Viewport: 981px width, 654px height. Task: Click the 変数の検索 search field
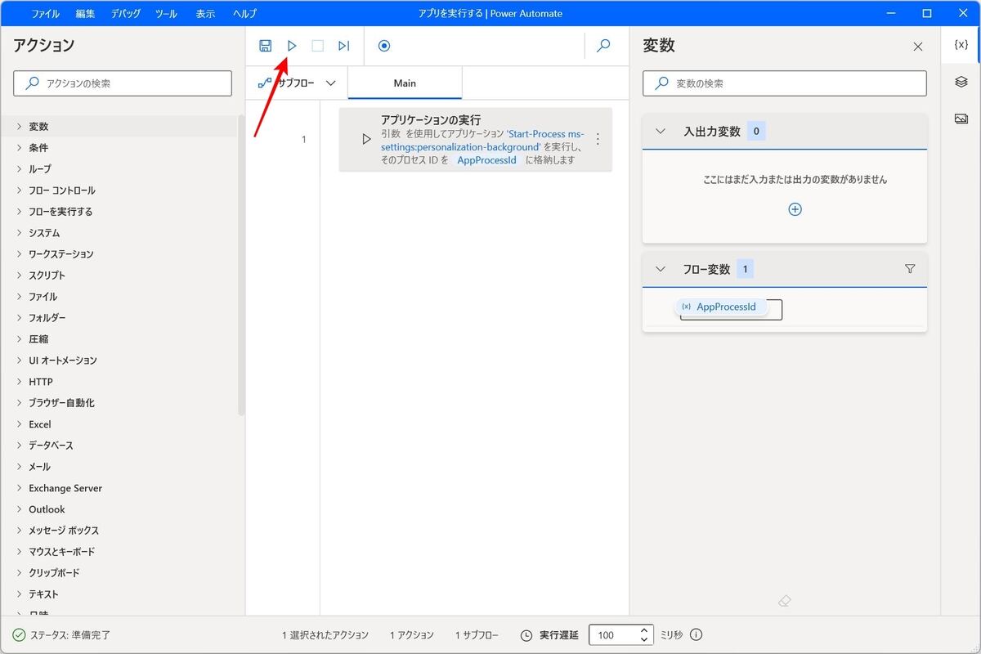[x=785, y=83]
